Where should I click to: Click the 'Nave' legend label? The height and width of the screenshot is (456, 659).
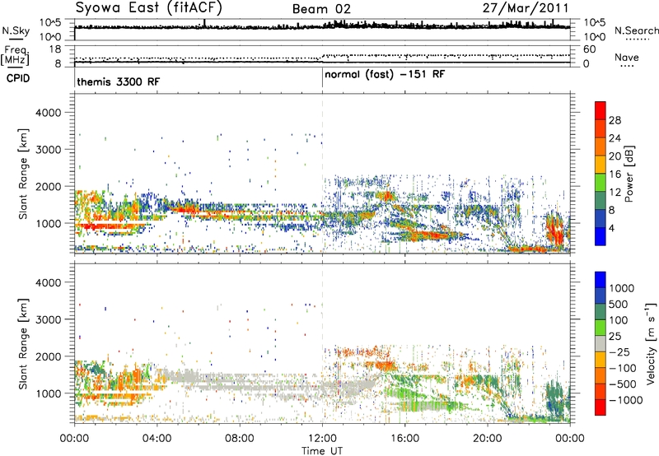click(x=627, y=57)
